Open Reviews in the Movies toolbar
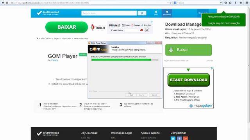 pyautogui.click(x=136, y=25)
